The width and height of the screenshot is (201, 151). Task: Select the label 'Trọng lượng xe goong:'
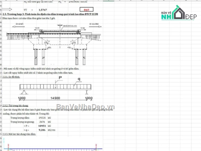[x=22, y=122]
